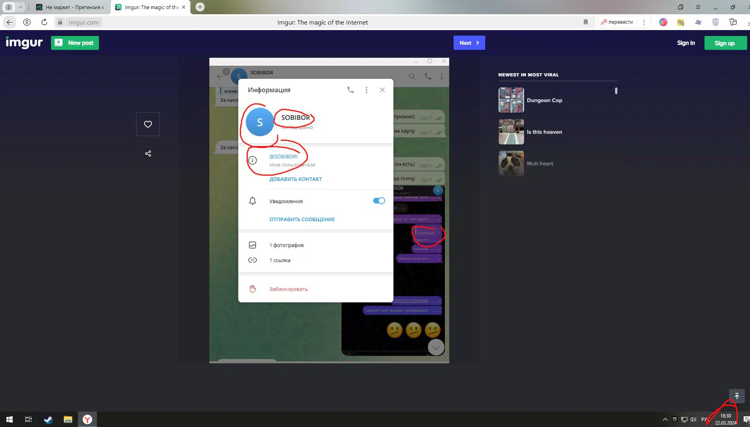Viewport: 750px width, 427px height.
Task: Open the Windows Start menu
Action: 9,419
